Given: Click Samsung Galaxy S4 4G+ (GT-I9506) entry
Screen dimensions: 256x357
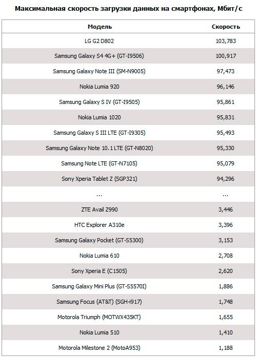Looking at the screenshot, I should pyautogui.click(x=99, y=56).
